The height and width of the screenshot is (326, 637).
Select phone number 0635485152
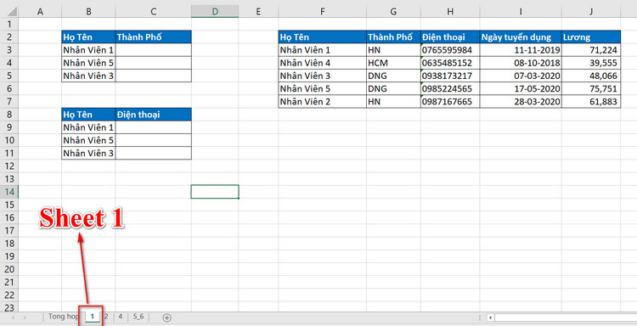click(450, 63)
